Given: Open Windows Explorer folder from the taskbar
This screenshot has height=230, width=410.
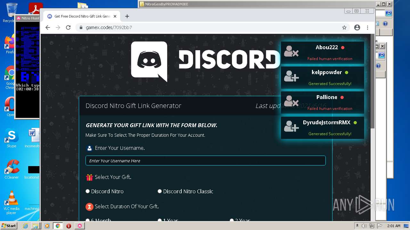Looking at the screenshot, I should tap(36, 226).
